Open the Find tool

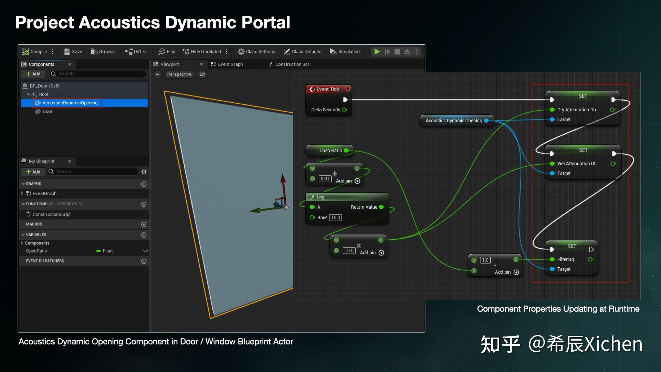[x=167, y=51]
